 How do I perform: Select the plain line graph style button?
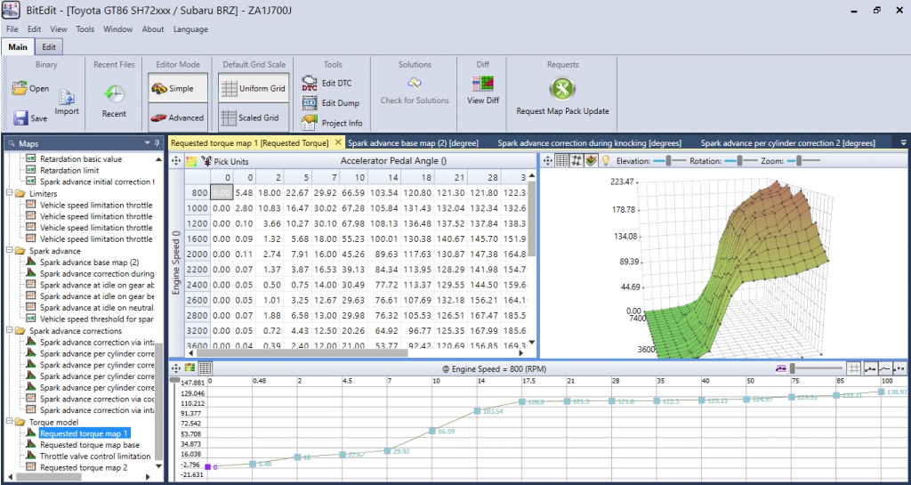click(885, 368)
